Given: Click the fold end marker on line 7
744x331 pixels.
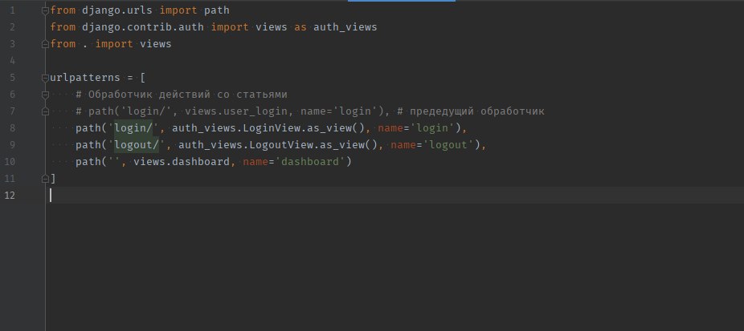Looking at the screenshot, I should [x=45, y=111].
